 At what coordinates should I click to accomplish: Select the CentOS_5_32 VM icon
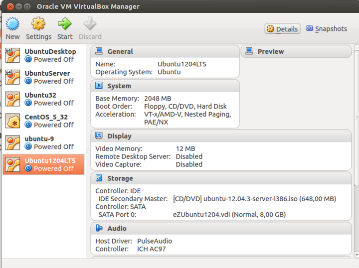coord(12,121)
